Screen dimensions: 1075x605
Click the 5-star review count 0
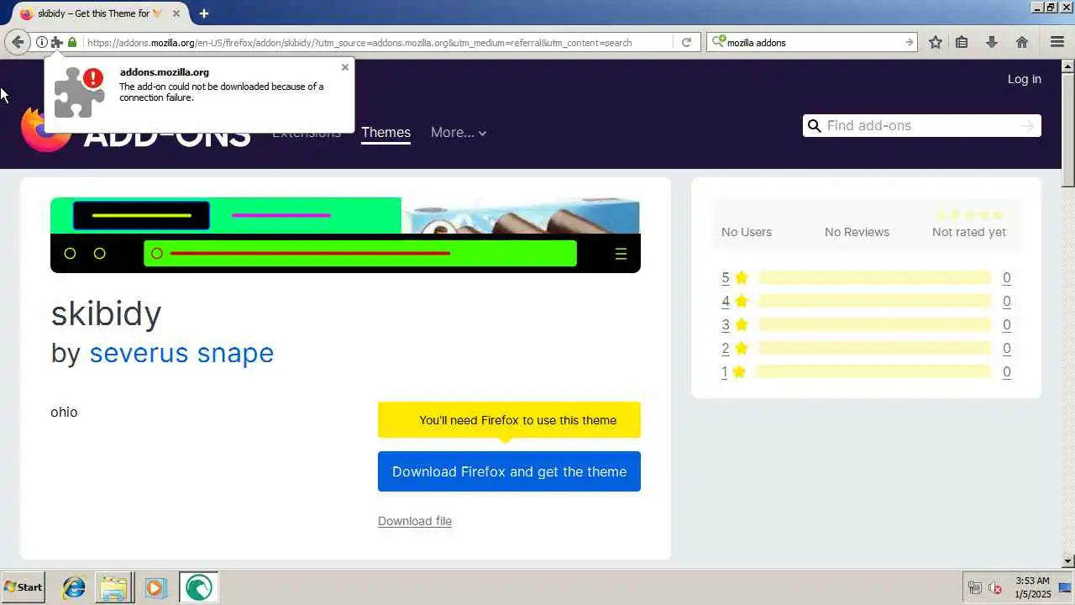click(1006, 277)
